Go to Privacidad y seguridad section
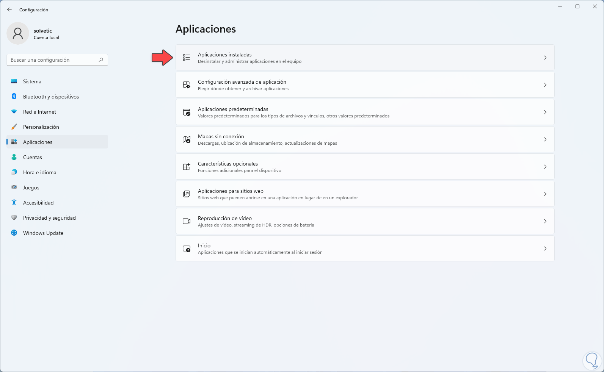 [x=49, y=218]
